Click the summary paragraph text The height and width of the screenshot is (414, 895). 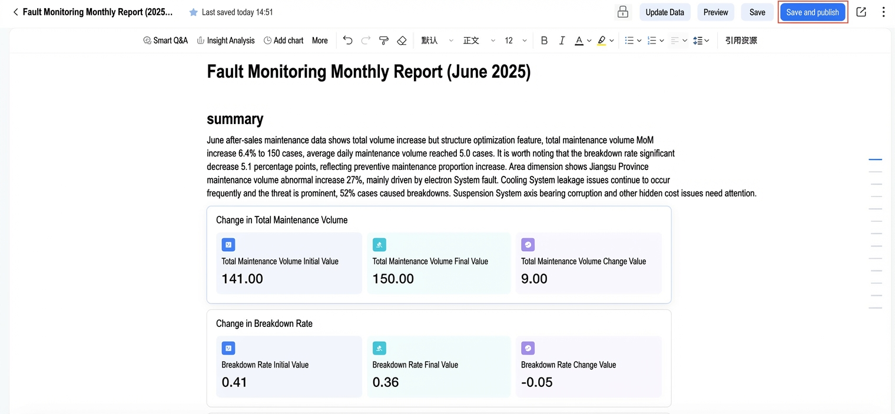pos(481,166)
